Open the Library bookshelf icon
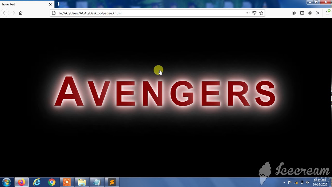 click(294, 13)
